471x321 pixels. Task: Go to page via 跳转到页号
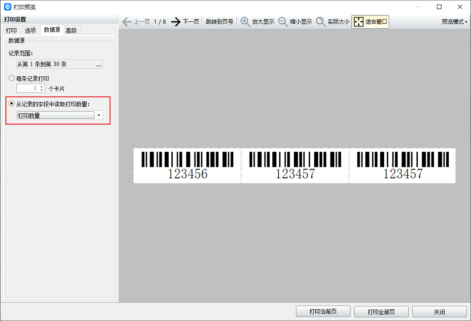pos(220,22)
